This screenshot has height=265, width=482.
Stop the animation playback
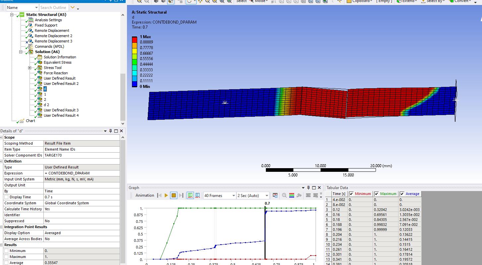(x=174, y=195)
